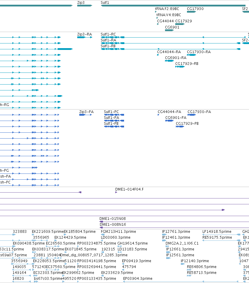The width and height of the screenshot is (249, 283).
Task: Open the EK185804.5prime EST label
Action: [x=80, y=231]
